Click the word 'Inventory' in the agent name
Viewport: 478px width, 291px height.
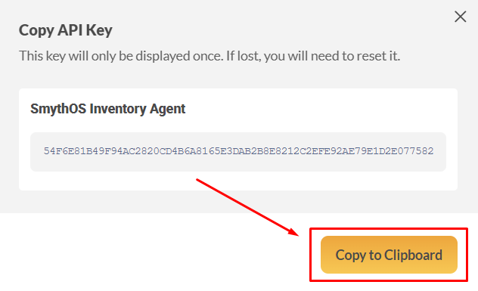(118, 109)
